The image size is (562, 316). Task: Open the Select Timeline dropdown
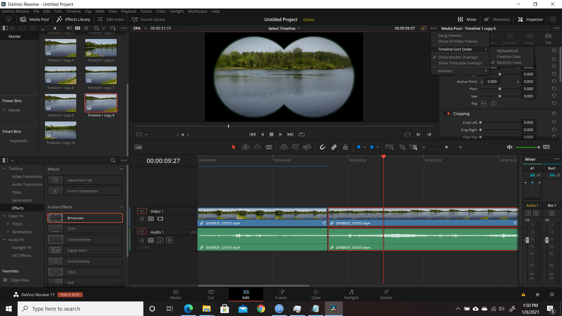point(284,28)
